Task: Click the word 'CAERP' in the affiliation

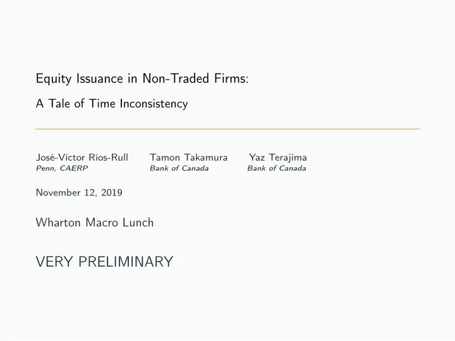Action: point(74,168)
